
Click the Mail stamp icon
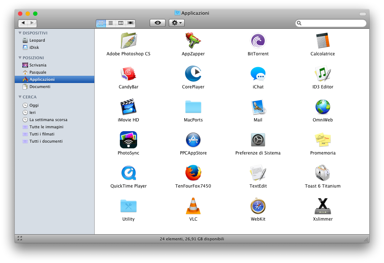(x=258, y=107)
